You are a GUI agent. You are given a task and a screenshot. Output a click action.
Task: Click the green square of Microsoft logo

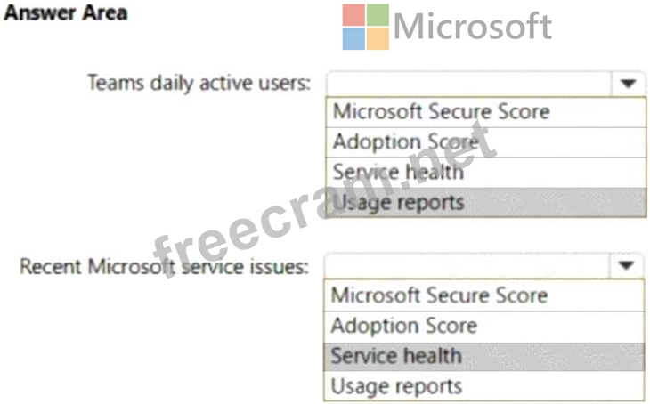coord(378,15)
